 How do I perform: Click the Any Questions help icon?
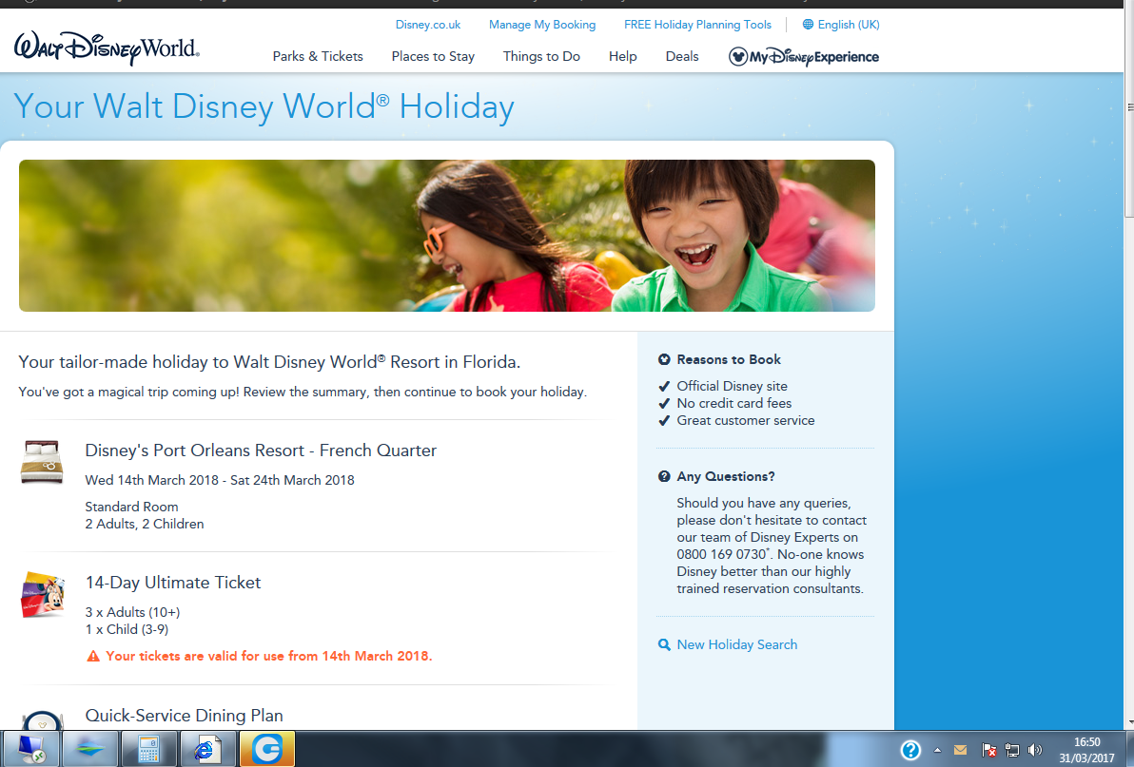[664, 477]
